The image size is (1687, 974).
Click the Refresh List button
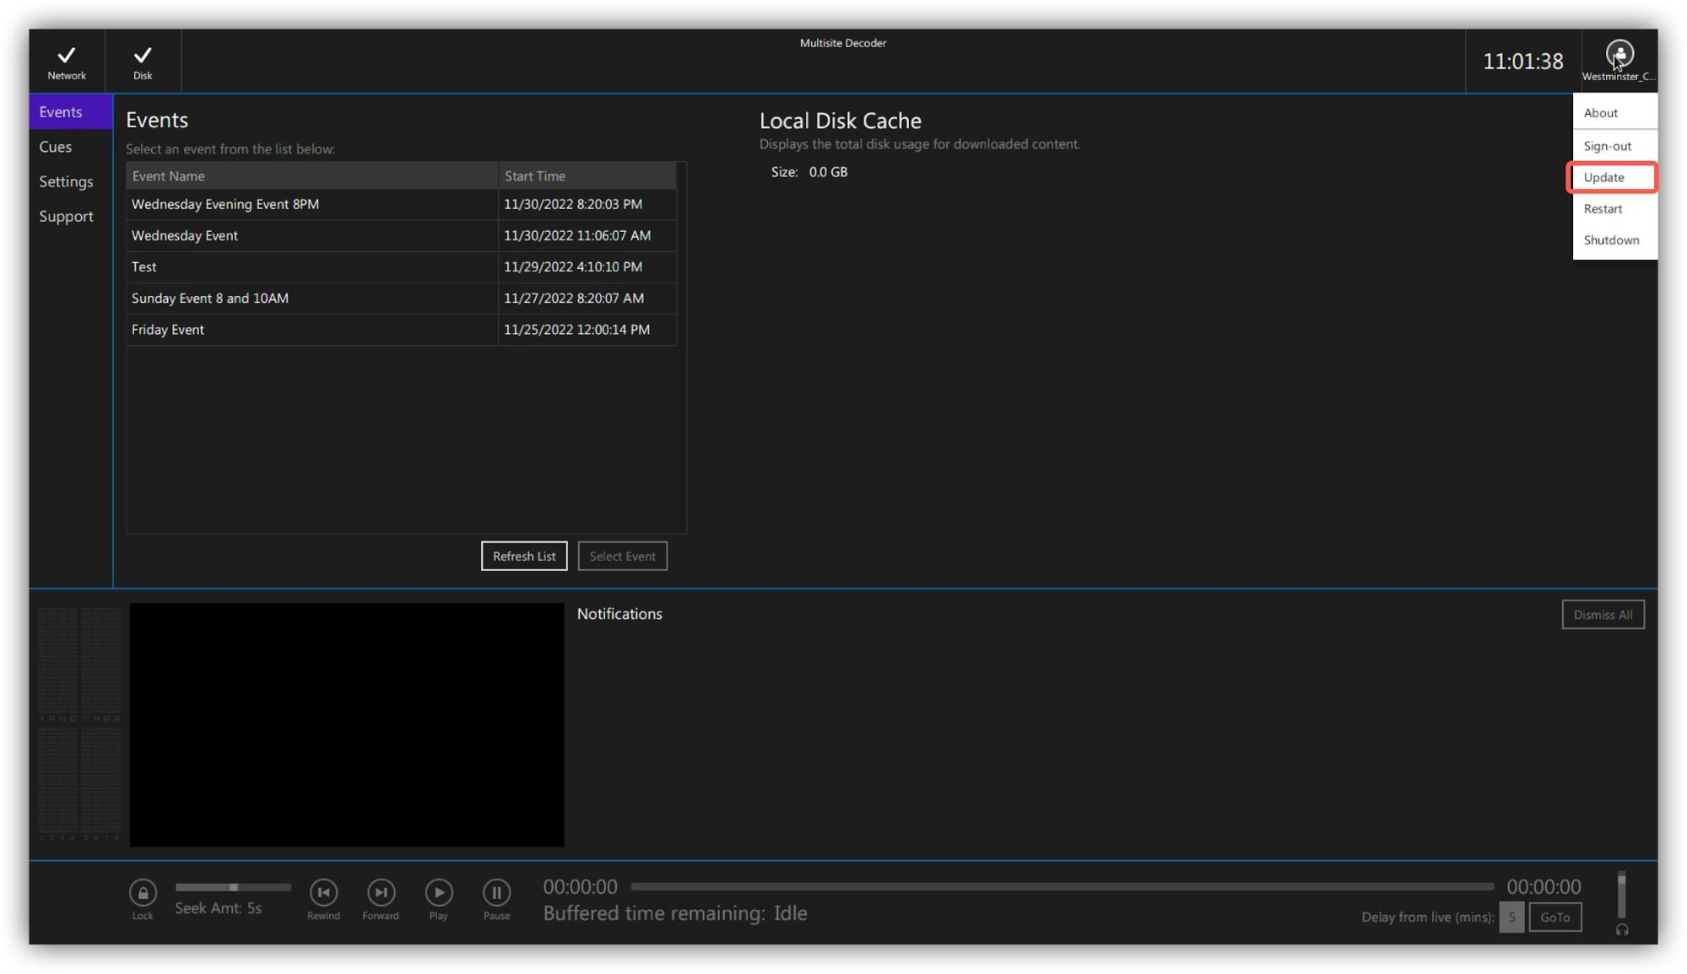pos(523,556)
